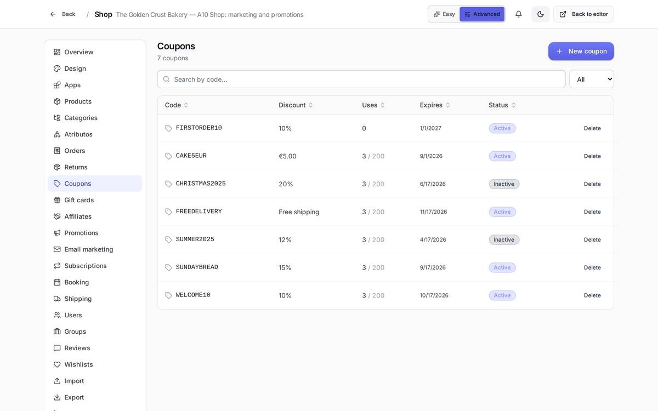Viewport: 658px width, 411px height.
Task: Click the New coupon button
Action: (581, 51)
